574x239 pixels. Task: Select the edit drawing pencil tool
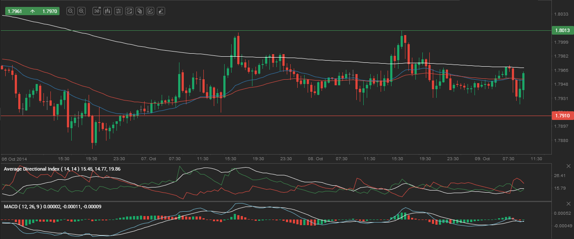(150, 11)
